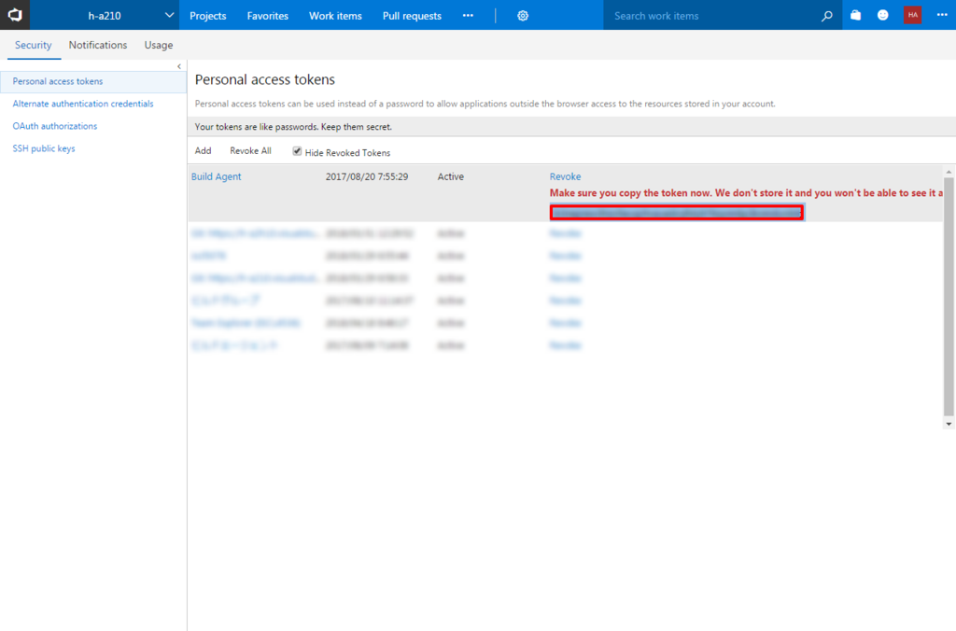Open the Projects menu
This screenshot has height=631, width=956.
[208, 16]
